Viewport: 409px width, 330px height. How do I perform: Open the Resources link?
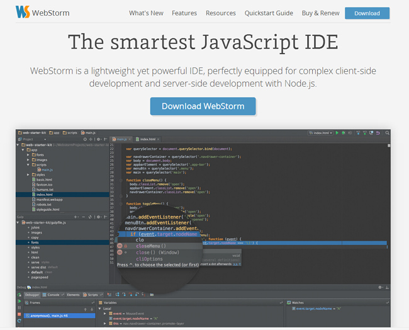221,13
